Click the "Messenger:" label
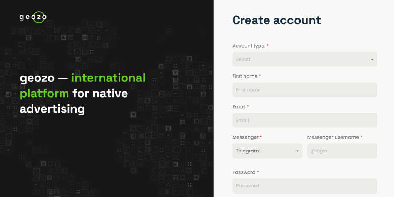 [x=246, y=137]
